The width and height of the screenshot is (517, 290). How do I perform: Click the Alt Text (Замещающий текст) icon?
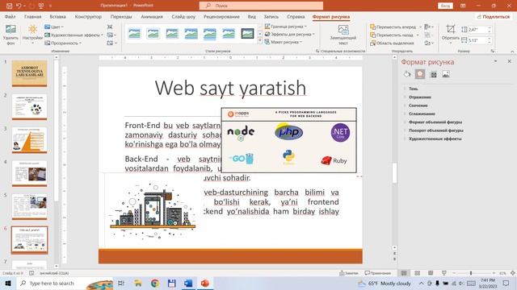[343, 30]
